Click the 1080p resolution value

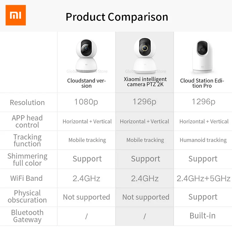86,102
